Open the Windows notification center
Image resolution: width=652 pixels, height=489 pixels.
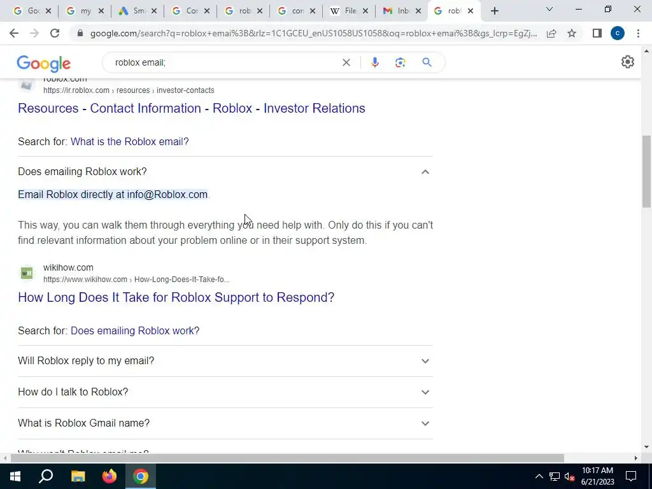point(631,476)
